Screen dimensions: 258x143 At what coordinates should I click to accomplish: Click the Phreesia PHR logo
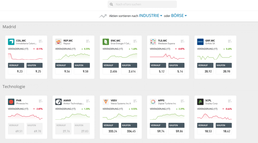pos(11,102)
